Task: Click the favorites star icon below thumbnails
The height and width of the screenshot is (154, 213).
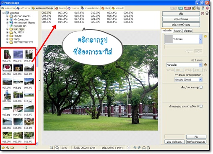Action: [x=3, y=148]
